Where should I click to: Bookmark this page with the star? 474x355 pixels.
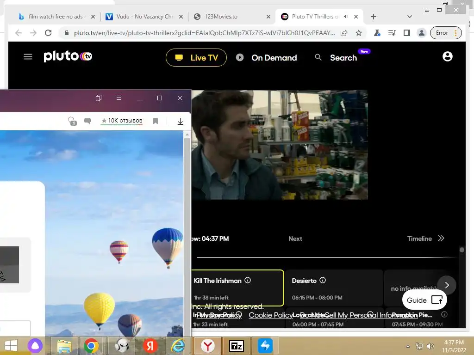coord(359,33)
